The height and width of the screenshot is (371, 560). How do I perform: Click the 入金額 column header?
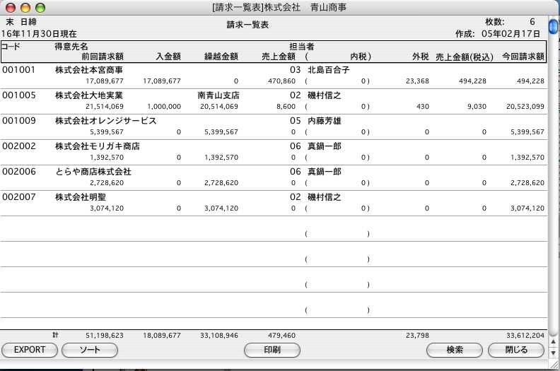coord(166,56)
